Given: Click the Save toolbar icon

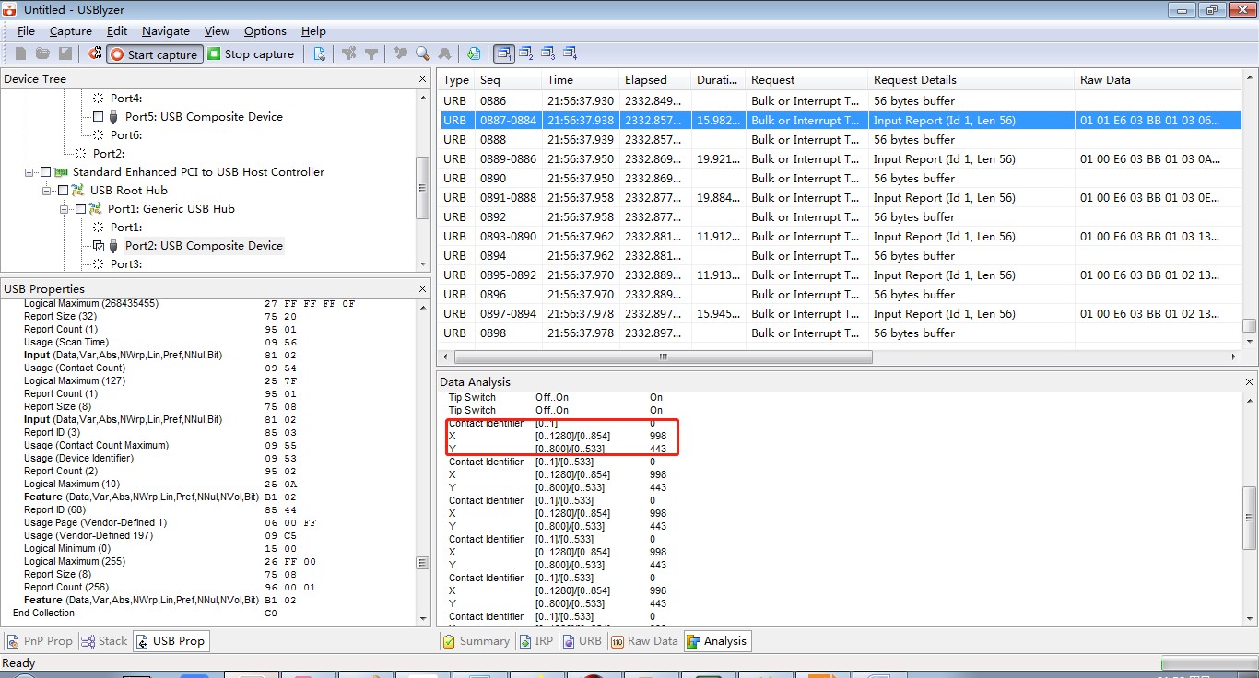Looking at the screenshot, I should [65, 53].
